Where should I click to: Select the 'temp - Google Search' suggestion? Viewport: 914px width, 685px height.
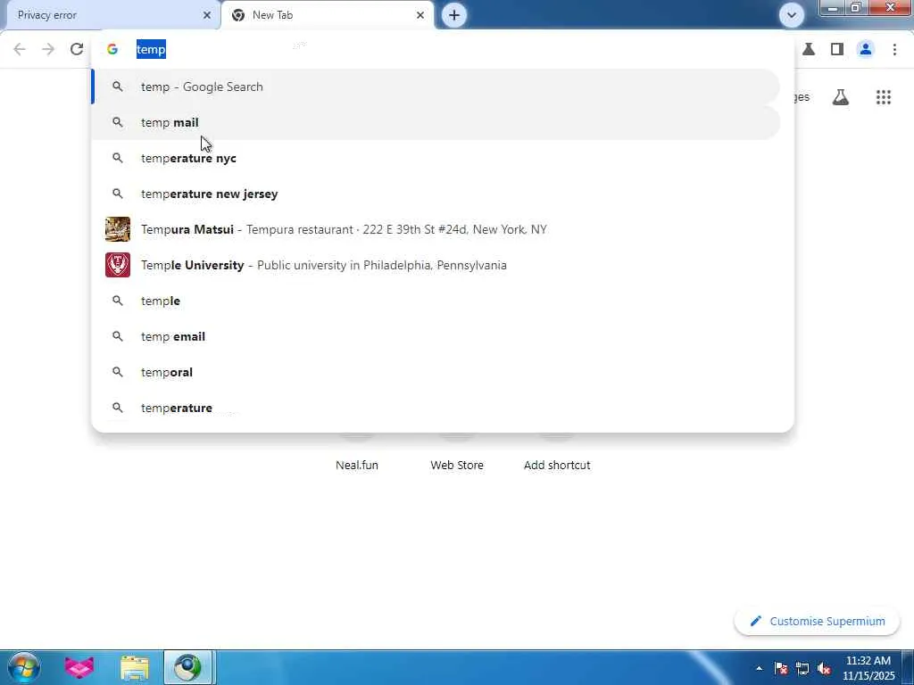(436, 87)
